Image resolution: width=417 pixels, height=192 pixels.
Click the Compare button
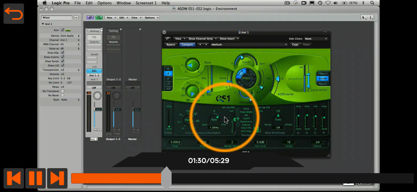tap(187, 44)
